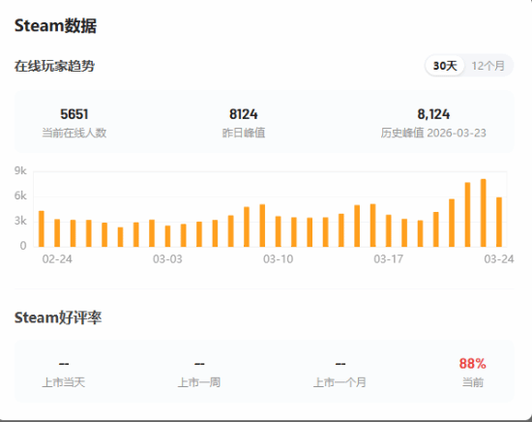Click the 88% current rating value
The height and width of the screenshot is (422, 532).
472,364
